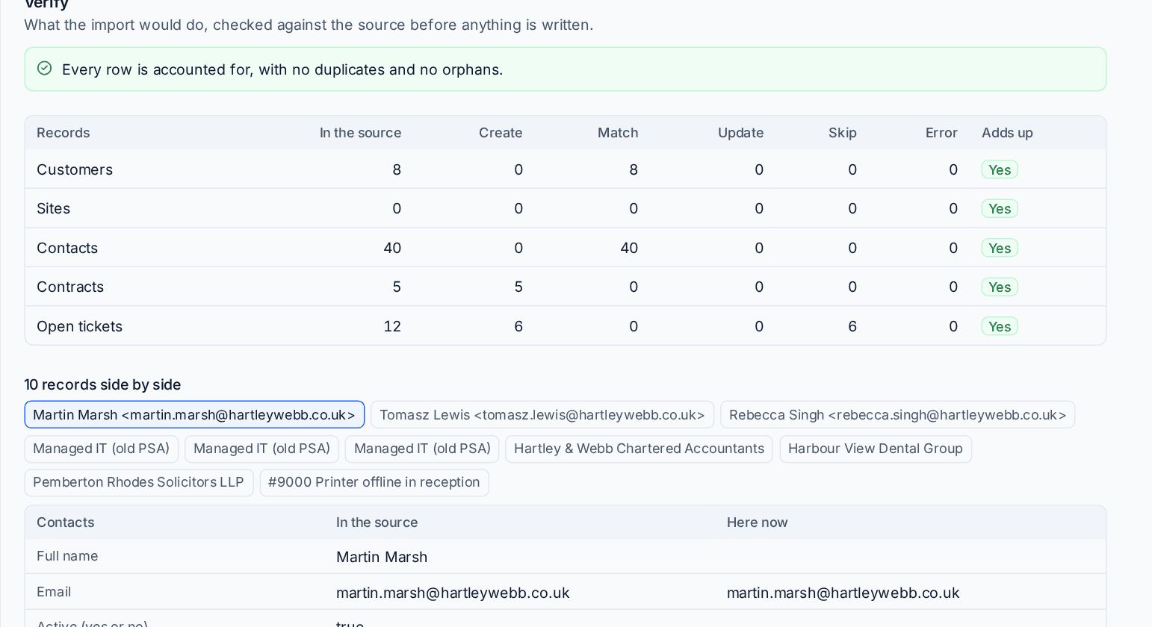
Task: Click the "12" value in Open tickets row
Action: click(x=392, y=326)
